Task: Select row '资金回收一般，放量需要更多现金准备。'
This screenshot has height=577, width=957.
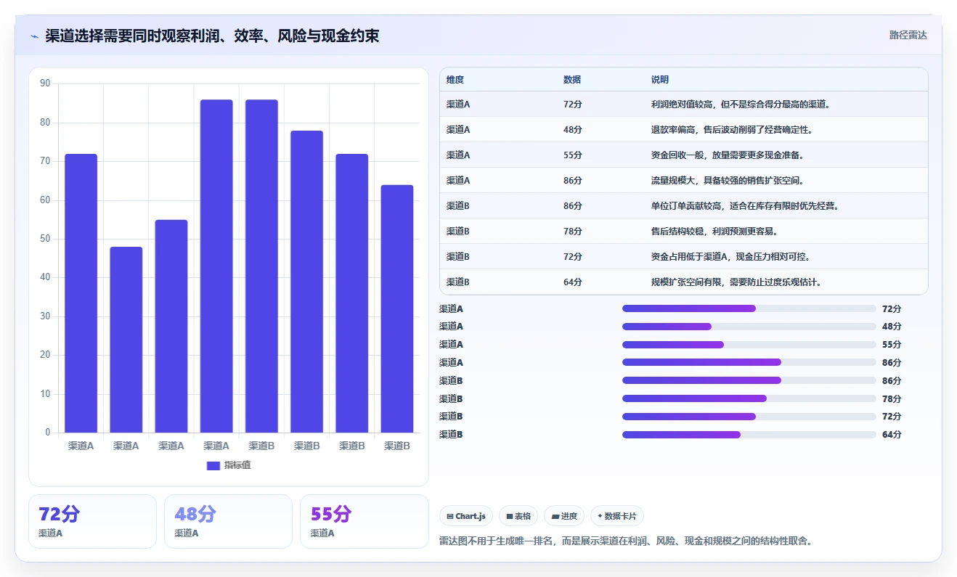Action: tap(684, 155)
